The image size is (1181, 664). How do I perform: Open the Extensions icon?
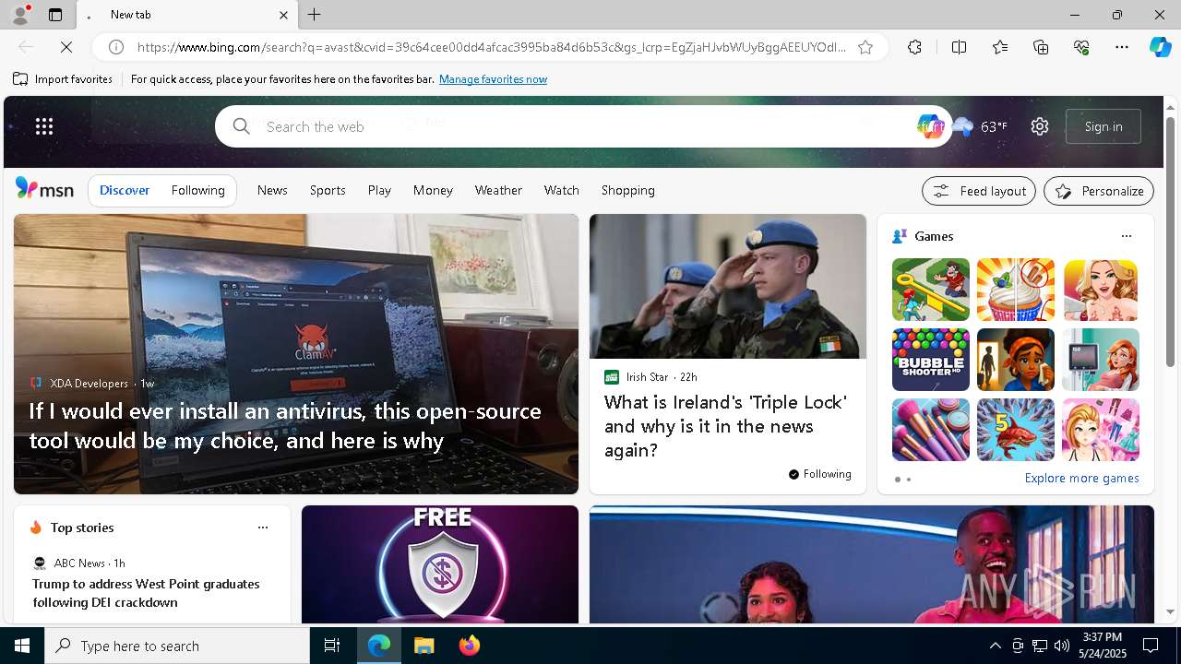click(x=914, y=47)
